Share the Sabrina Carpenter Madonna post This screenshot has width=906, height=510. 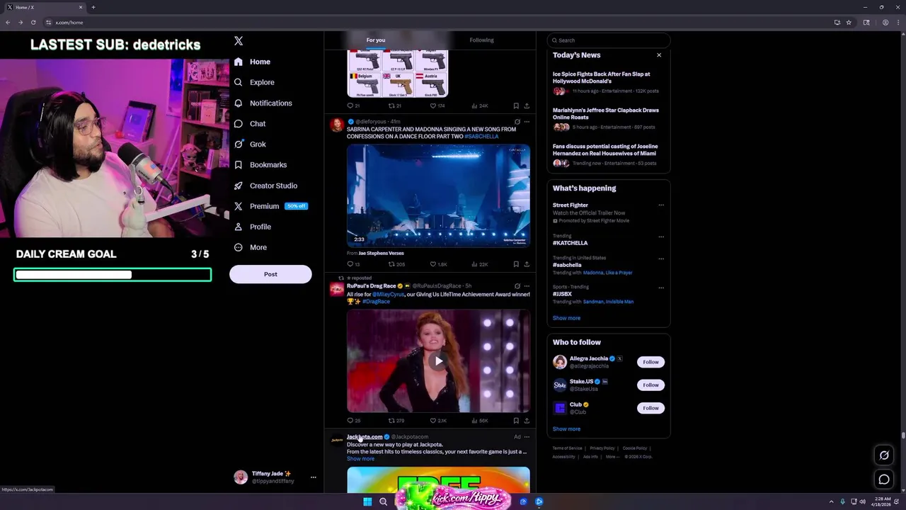527,264
